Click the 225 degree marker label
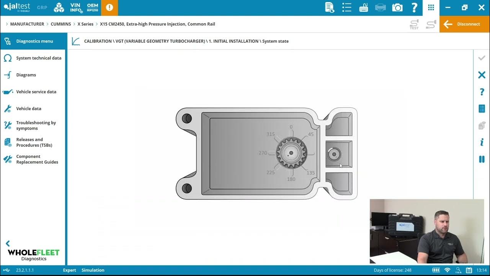 point(271,172)
